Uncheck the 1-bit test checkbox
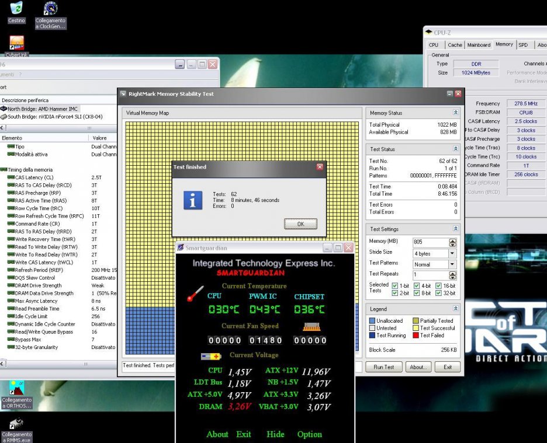 (395, 286)
